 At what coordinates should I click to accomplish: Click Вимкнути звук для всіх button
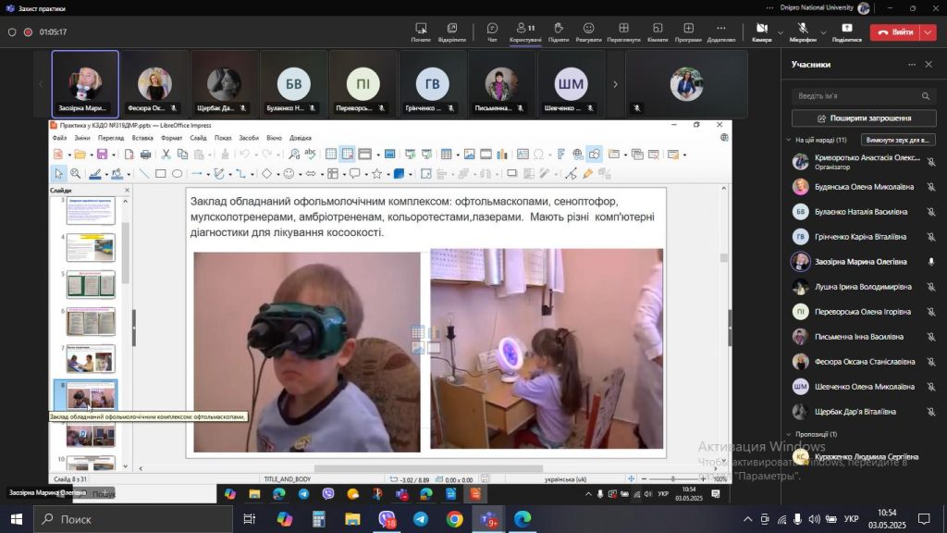[897, 140]
